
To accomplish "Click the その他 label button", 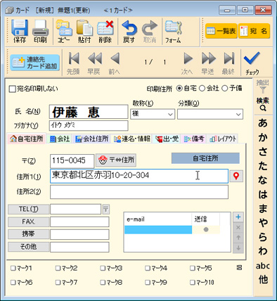I will pyautogui.click(x=29, y=247).
